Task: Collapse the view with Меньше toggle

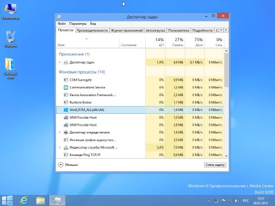Action: click(68, 165)
